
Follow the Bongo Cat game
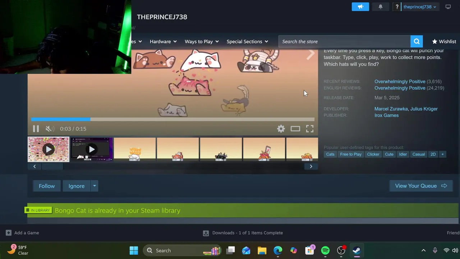coord(47,186)
